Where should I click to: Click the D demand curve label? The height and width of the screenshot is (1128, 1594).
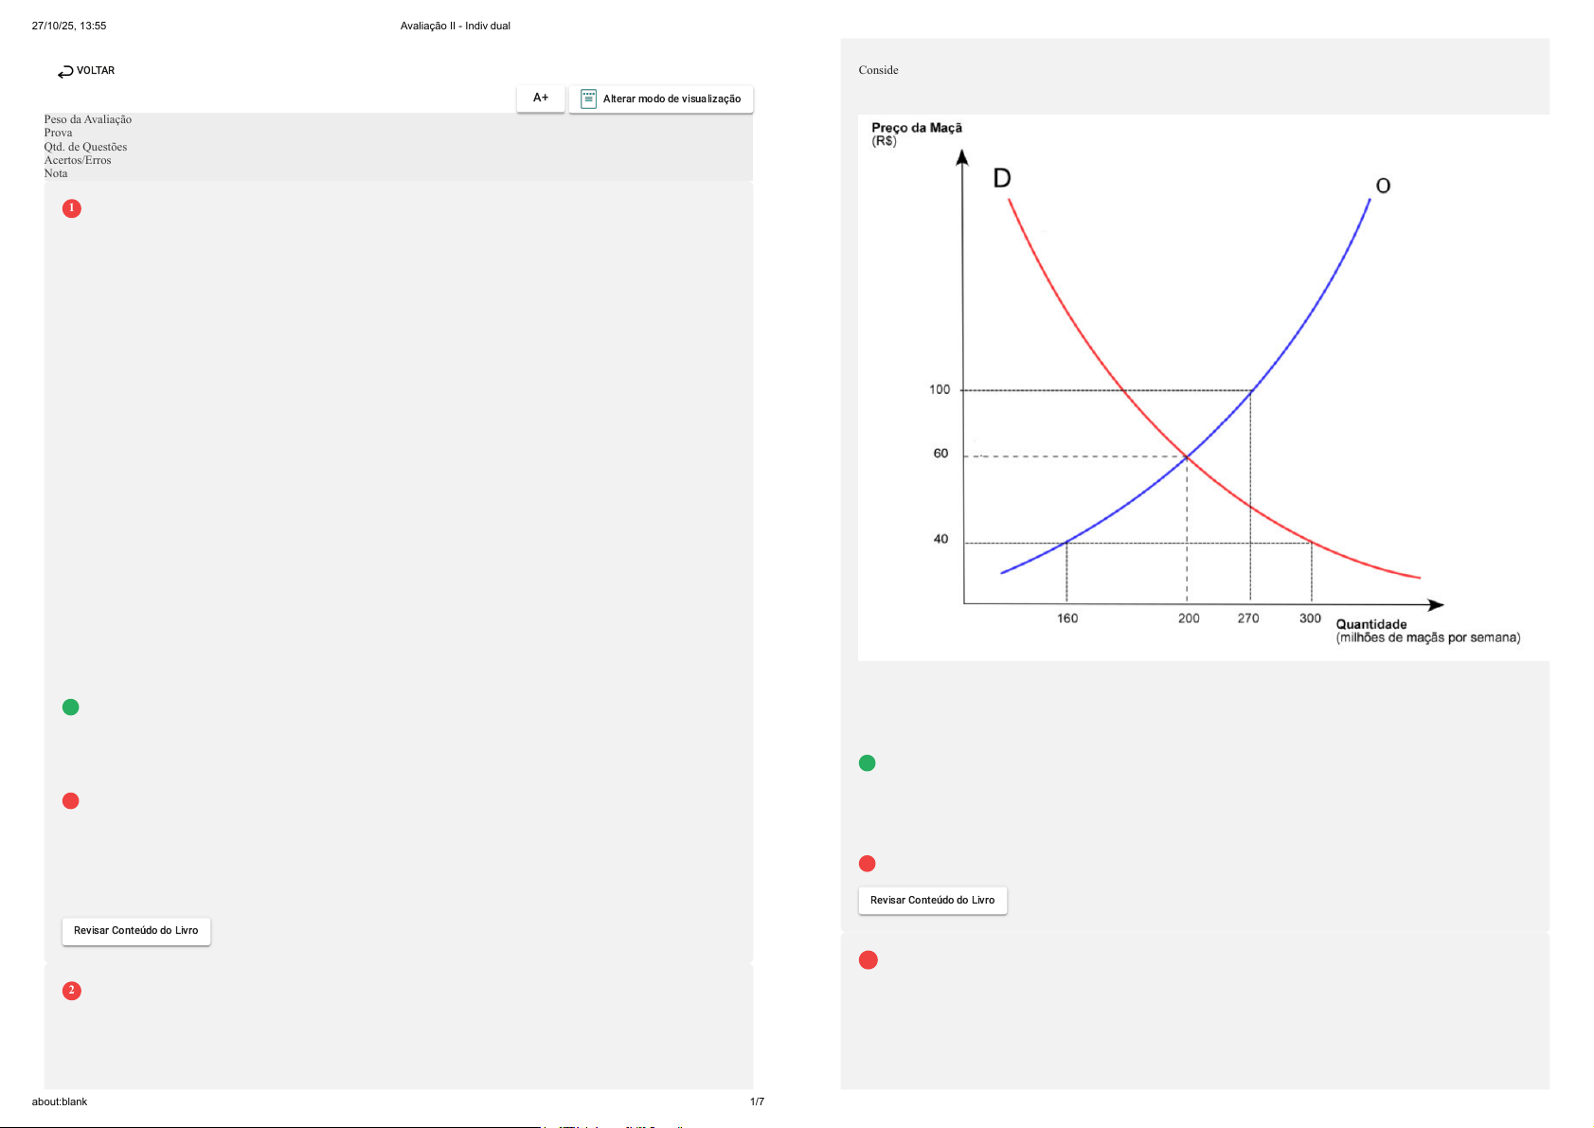(1001, 178)
